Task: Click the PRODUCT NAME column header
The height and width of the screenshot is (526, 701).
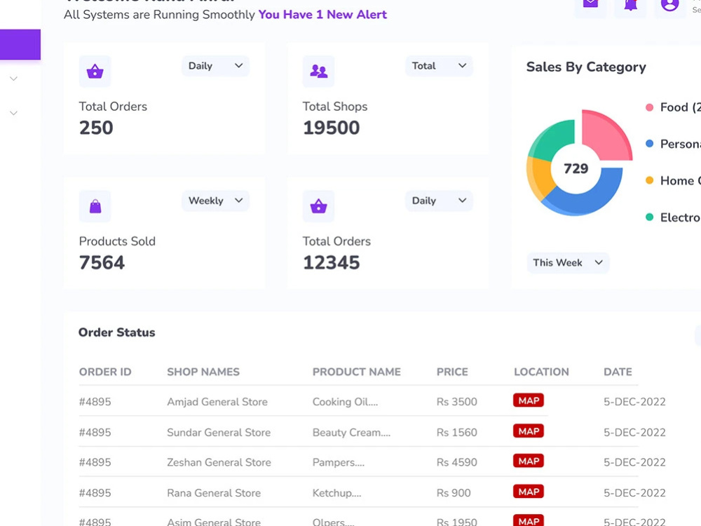Action: click(357, 372)
